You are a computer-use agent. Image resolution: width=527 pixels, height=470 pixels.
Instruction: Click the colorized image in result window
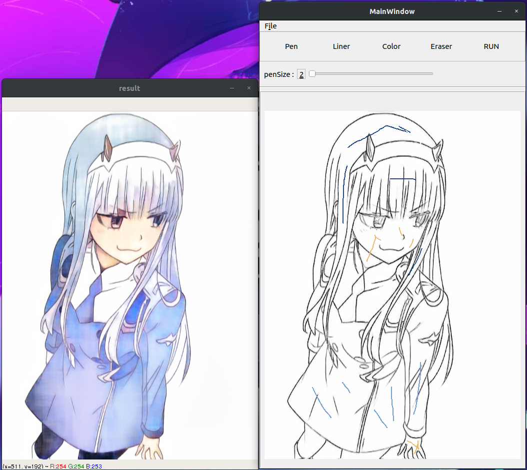[129, 285]
